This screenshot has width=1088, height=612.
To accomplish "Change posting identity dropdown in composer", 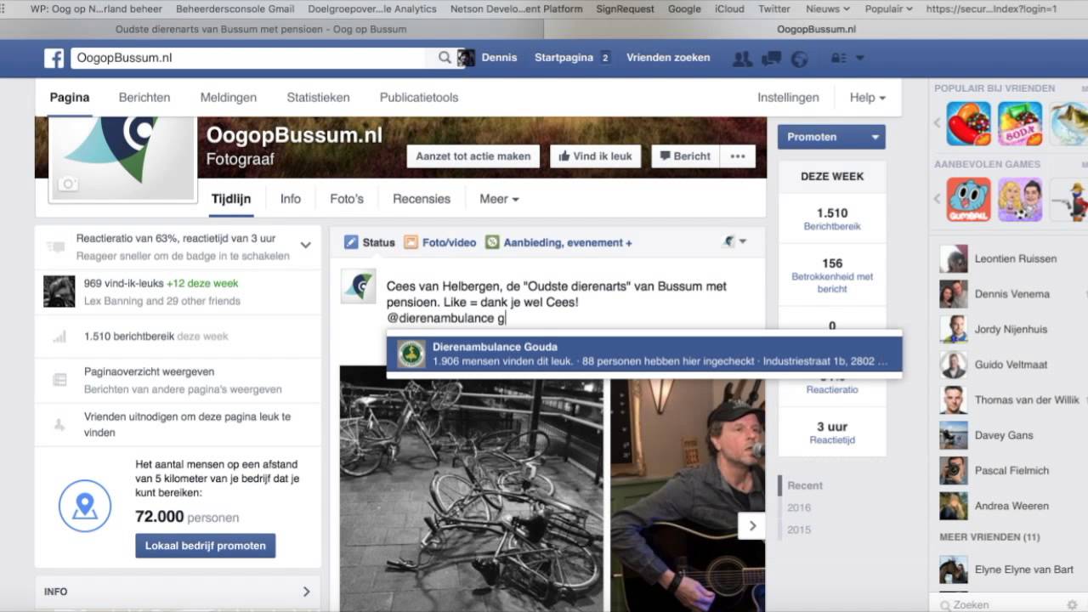I will click(x=734, y=242).
